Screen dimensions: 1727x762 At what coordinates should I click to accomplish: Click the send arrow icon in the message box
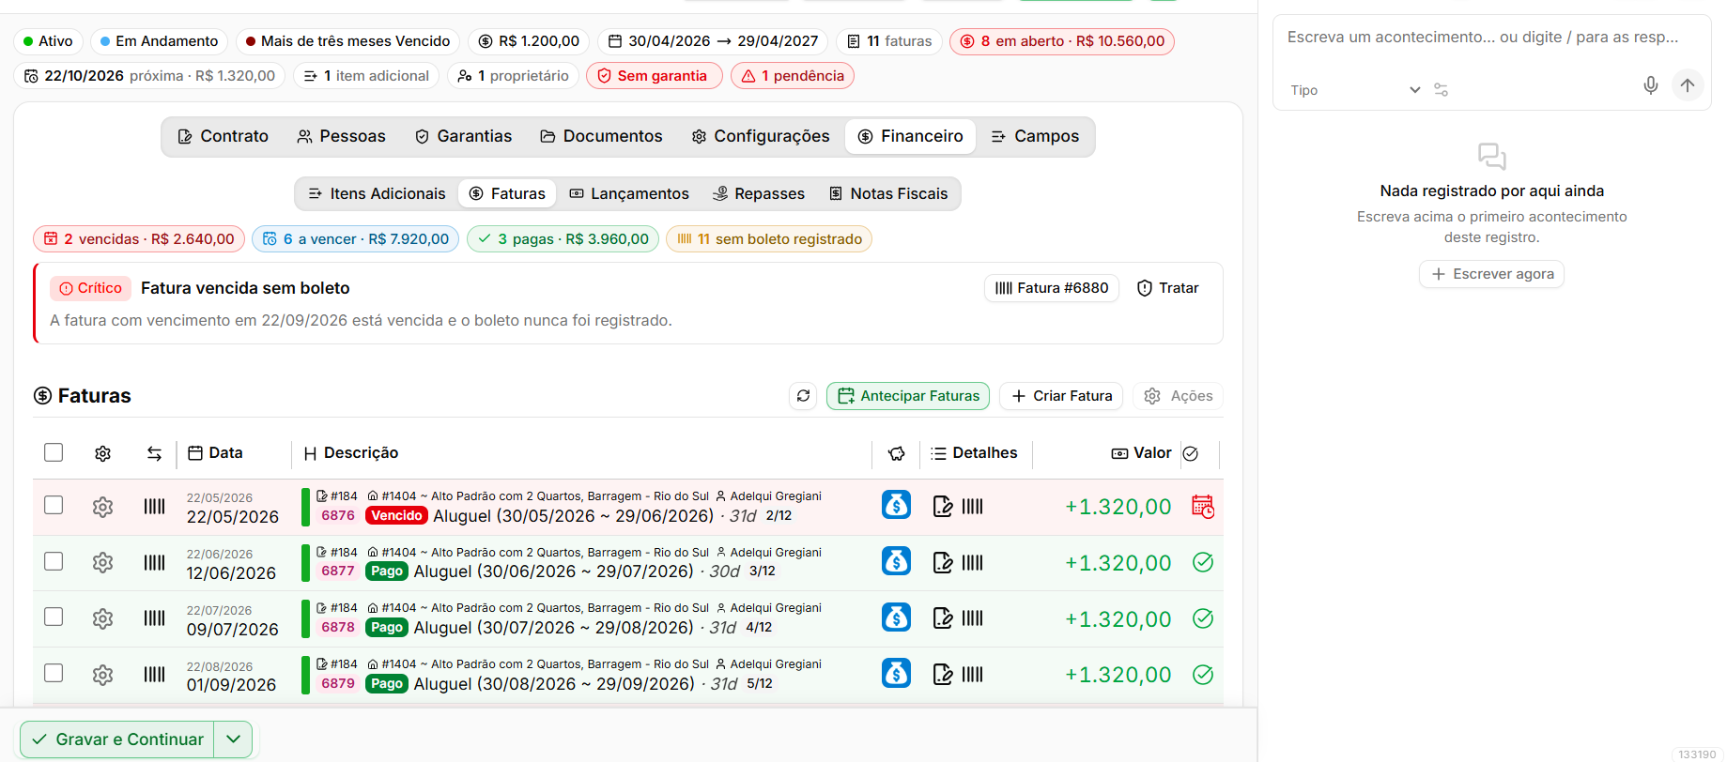point(1688,86)
